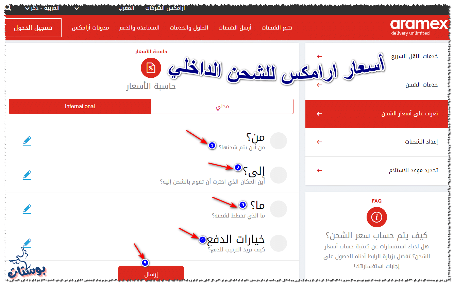Click arrow beside خدمات النقل السريع
This screenshot has width=454, height=285.
point(319,56)
